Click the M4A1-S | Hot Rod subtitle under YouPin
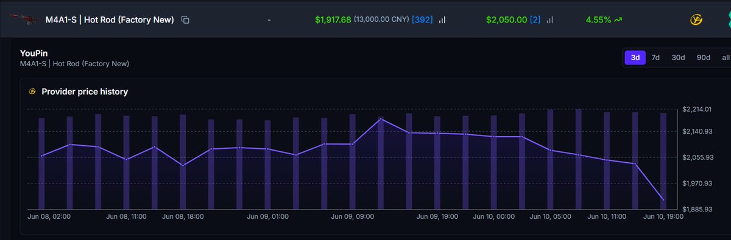Screen dimensions: 731x240 coord(74,64)
